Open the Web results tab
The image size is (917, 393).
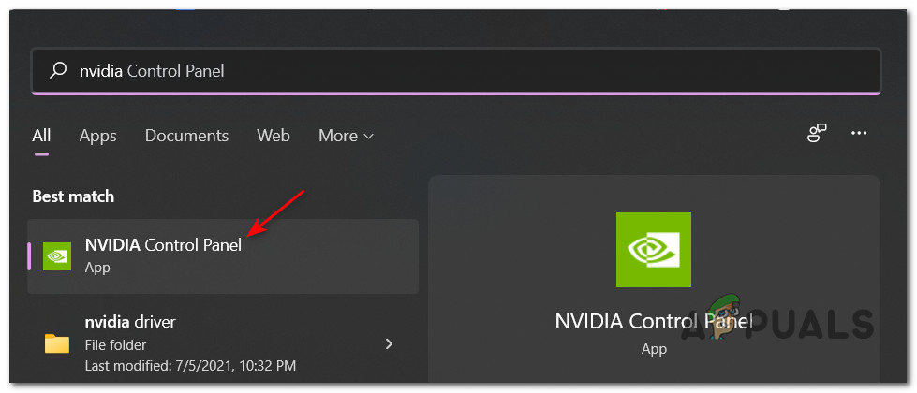pyautogui.click(x=274, y=136)
